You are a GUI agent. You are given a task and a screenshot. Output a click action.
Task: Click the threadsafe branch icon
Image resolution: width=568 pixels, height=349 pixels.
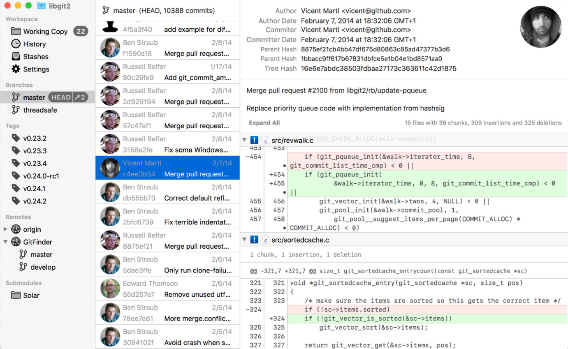[16, 110]
